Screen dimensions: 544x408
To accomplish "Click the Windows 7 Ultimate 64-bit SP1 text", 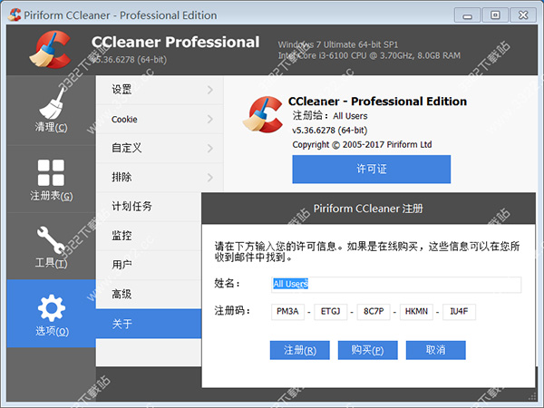I will 338,44.
